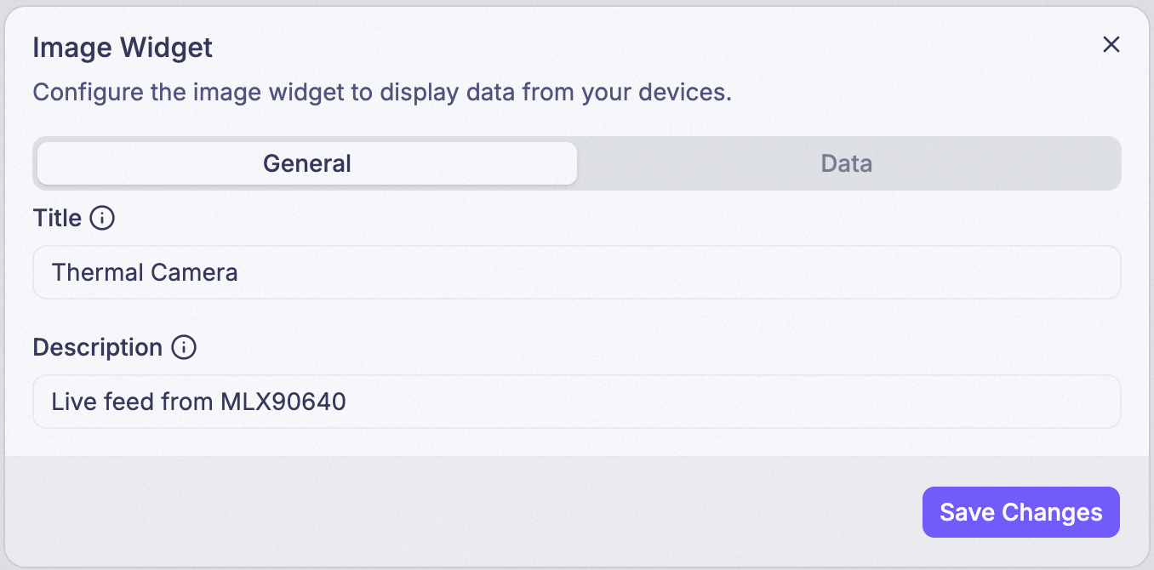
Task: Focus the Description field with Live feed text
Action: 577,402
